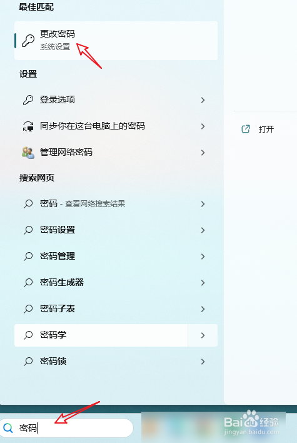Screen dimensions: 297x443
Task: Click the 打开 button in preview pane
Action: (x=258, y=129)
